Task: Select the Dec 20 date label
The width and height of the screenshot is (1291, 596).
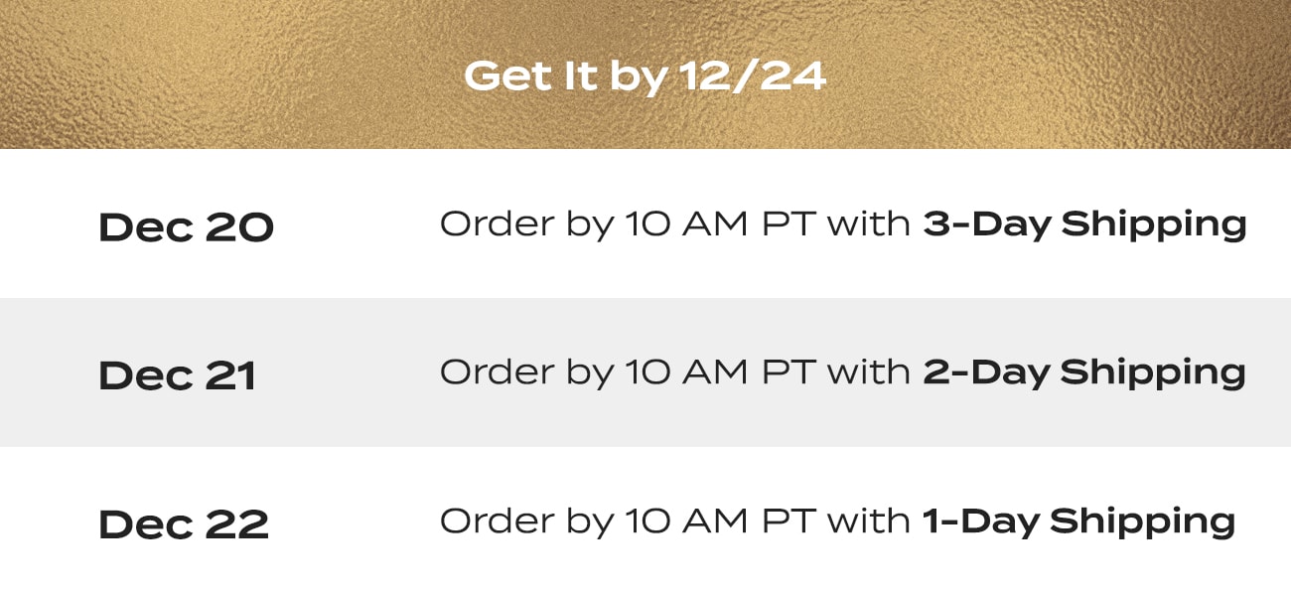Action: pos(186,227)
